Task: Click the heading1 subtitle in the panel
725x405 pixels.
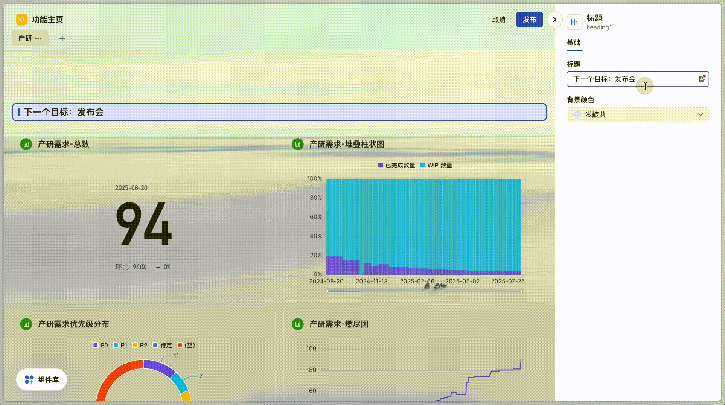Action: (599, 27)
